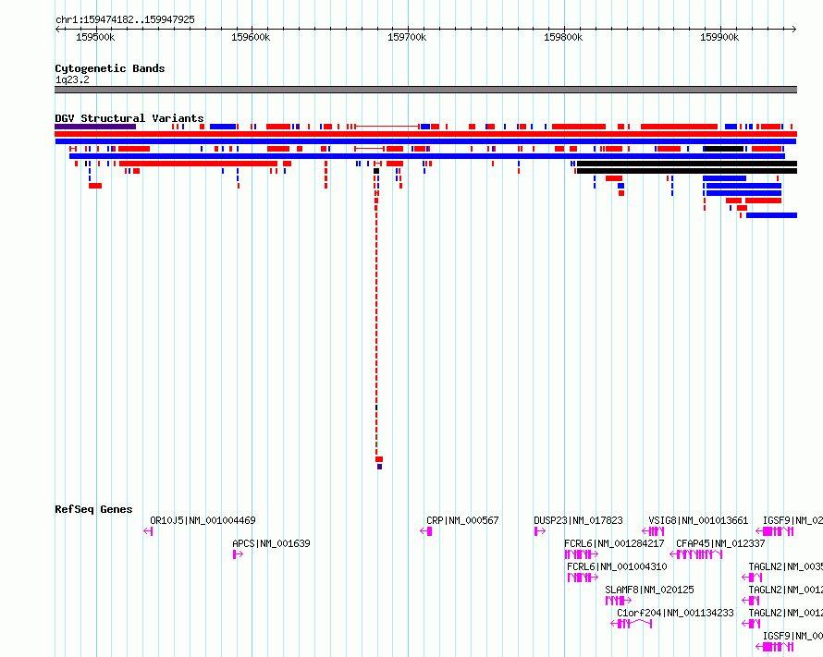The image size is (823, 657).
Task: Click the 1q23.2 band label
Action: point(72,79)
